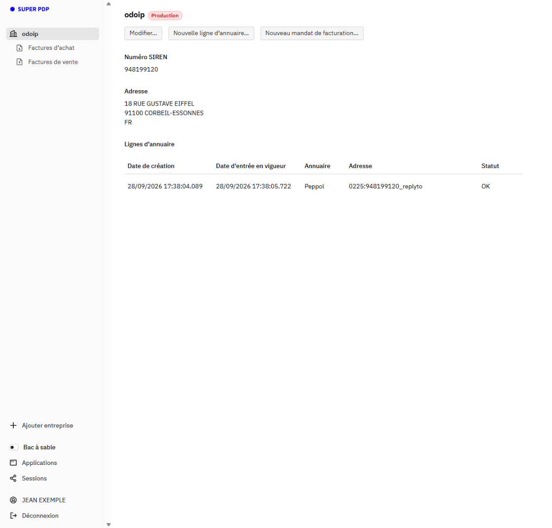This screenshot has width=552, height=528.
Task: Click the address 0225:948199120_replyto
Action: coord(385,186)
